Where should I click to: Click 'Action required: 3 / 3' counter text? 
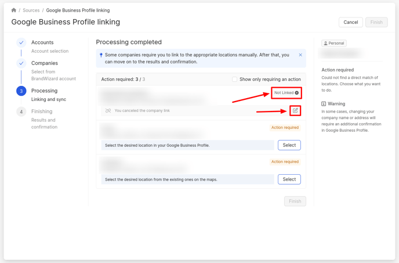pyautogui.click(x=123, y=80)
